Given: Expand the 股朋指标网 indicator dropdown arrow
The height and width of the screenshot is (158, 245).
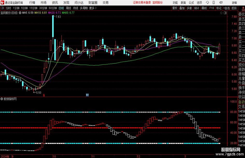Looking at the screenshot, I should [2, 99].
